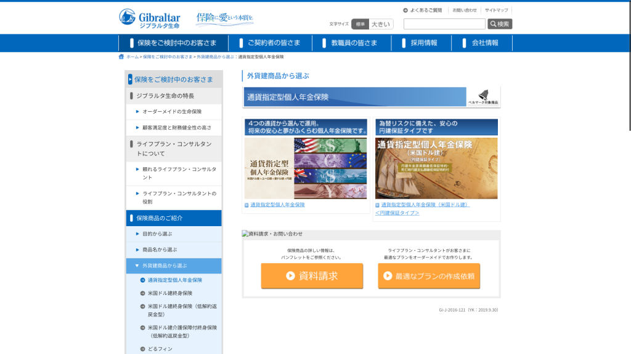Screen dimensions: 631x354
Task: Open the よくあるご質問 link
Action: pos(426,10)
